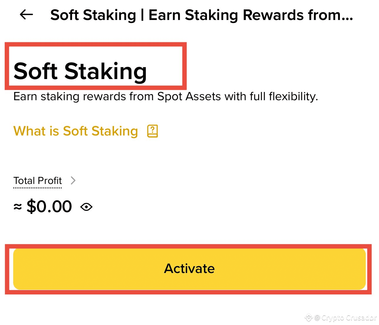This screenshot has height=325, width=379.
Task: Open the help book icon with question mark
Action: click(x=152, y=131)
